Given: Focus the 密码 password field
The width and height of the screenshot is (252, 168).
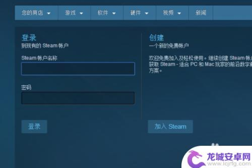Looking at the screenshot, I should click(x=78, y=98).
